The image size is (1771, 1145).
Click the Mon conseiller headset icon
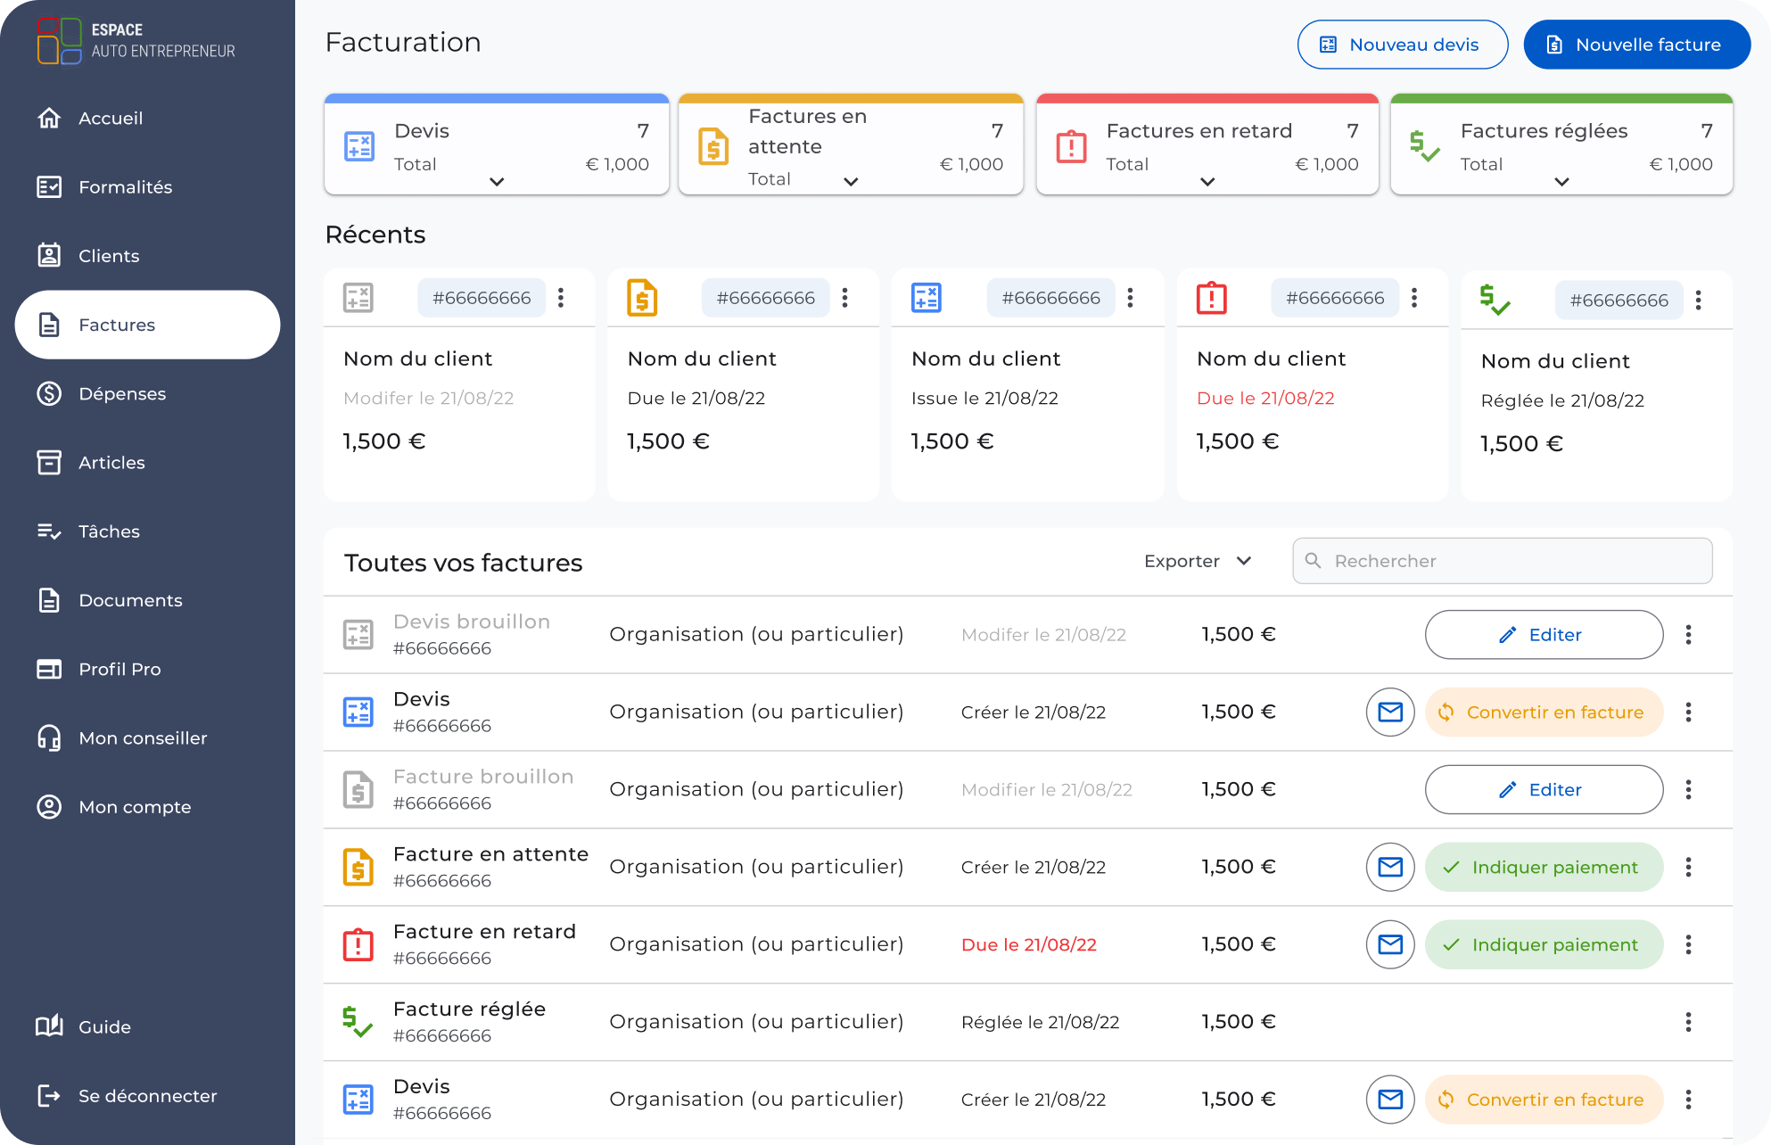pos(49,737)
